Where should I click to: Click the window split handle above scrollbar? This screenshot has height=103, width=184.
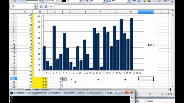tap(172, 10)
